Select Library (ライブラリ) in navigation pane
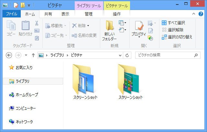The height and width of the screenshot is (132, 207). coord(33,81)
